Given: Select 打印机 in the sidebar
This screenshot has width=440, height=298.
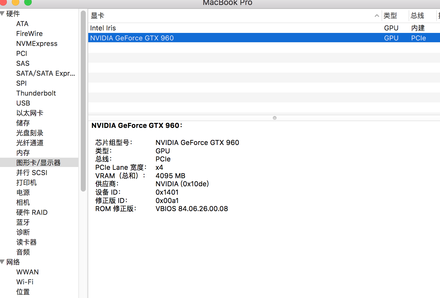Looking at the screenshot, I should (26, 183).
